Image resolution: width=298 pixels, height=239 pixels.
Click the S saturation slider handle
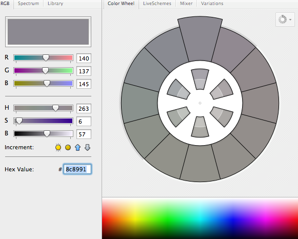[19, 121]
